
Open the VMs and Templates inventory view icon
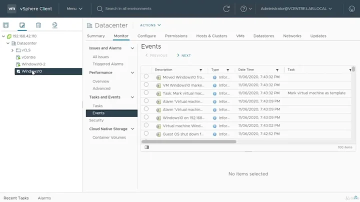[22, 25]
